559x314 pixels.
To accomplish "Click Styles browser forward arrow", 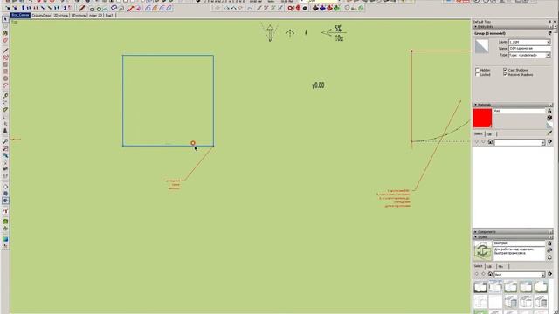I will tap(483, 275).
